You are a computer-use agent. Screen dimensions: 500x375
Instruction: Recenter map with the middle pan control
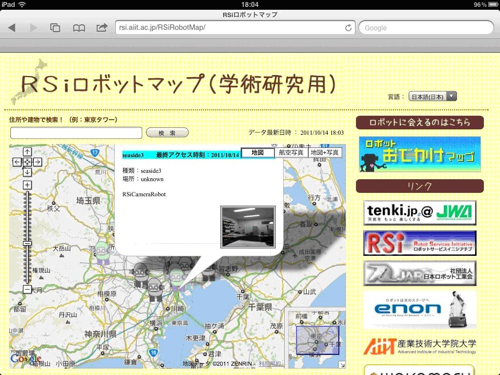[x=27, y=162]
